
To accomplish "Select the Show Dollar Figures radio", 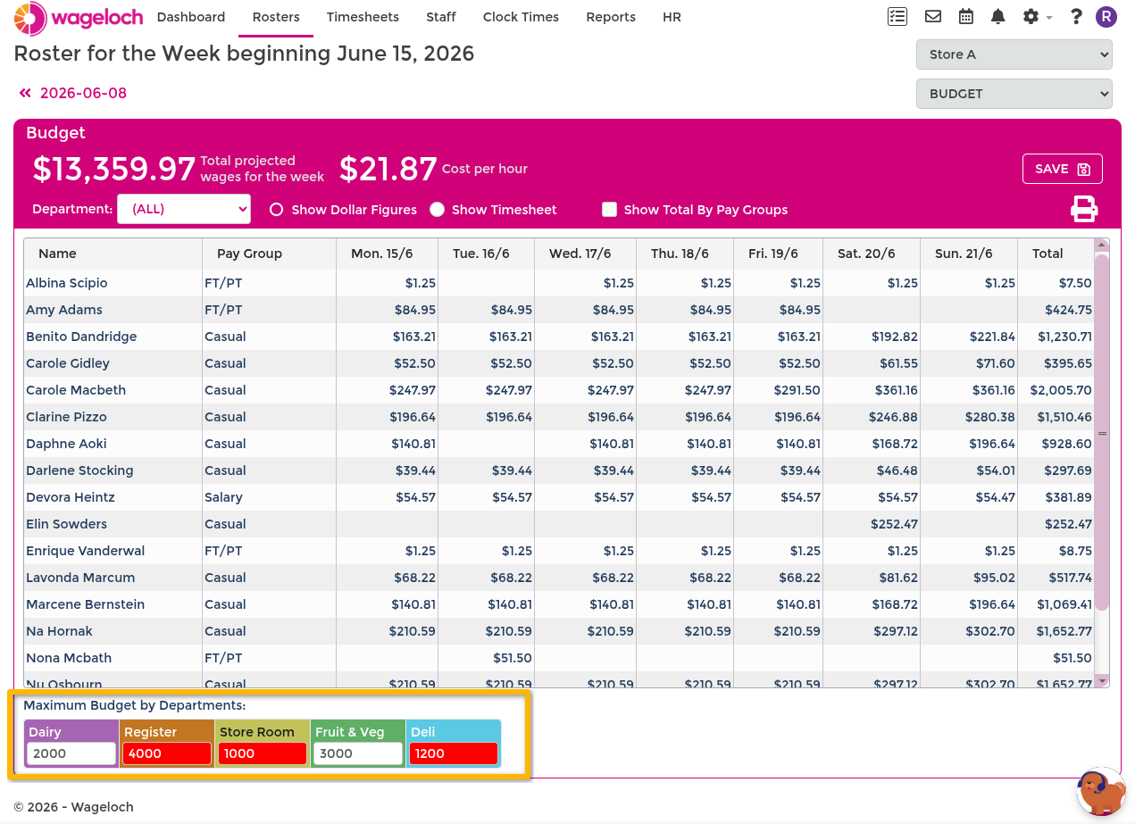I will 276,210.
